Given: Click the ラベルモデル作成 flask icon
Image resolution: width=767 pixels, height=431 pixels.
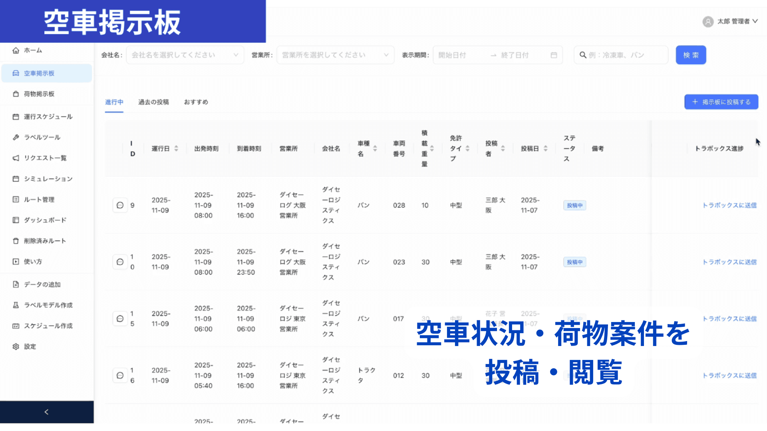Looking at the screenshot, I should pos(16,305).
